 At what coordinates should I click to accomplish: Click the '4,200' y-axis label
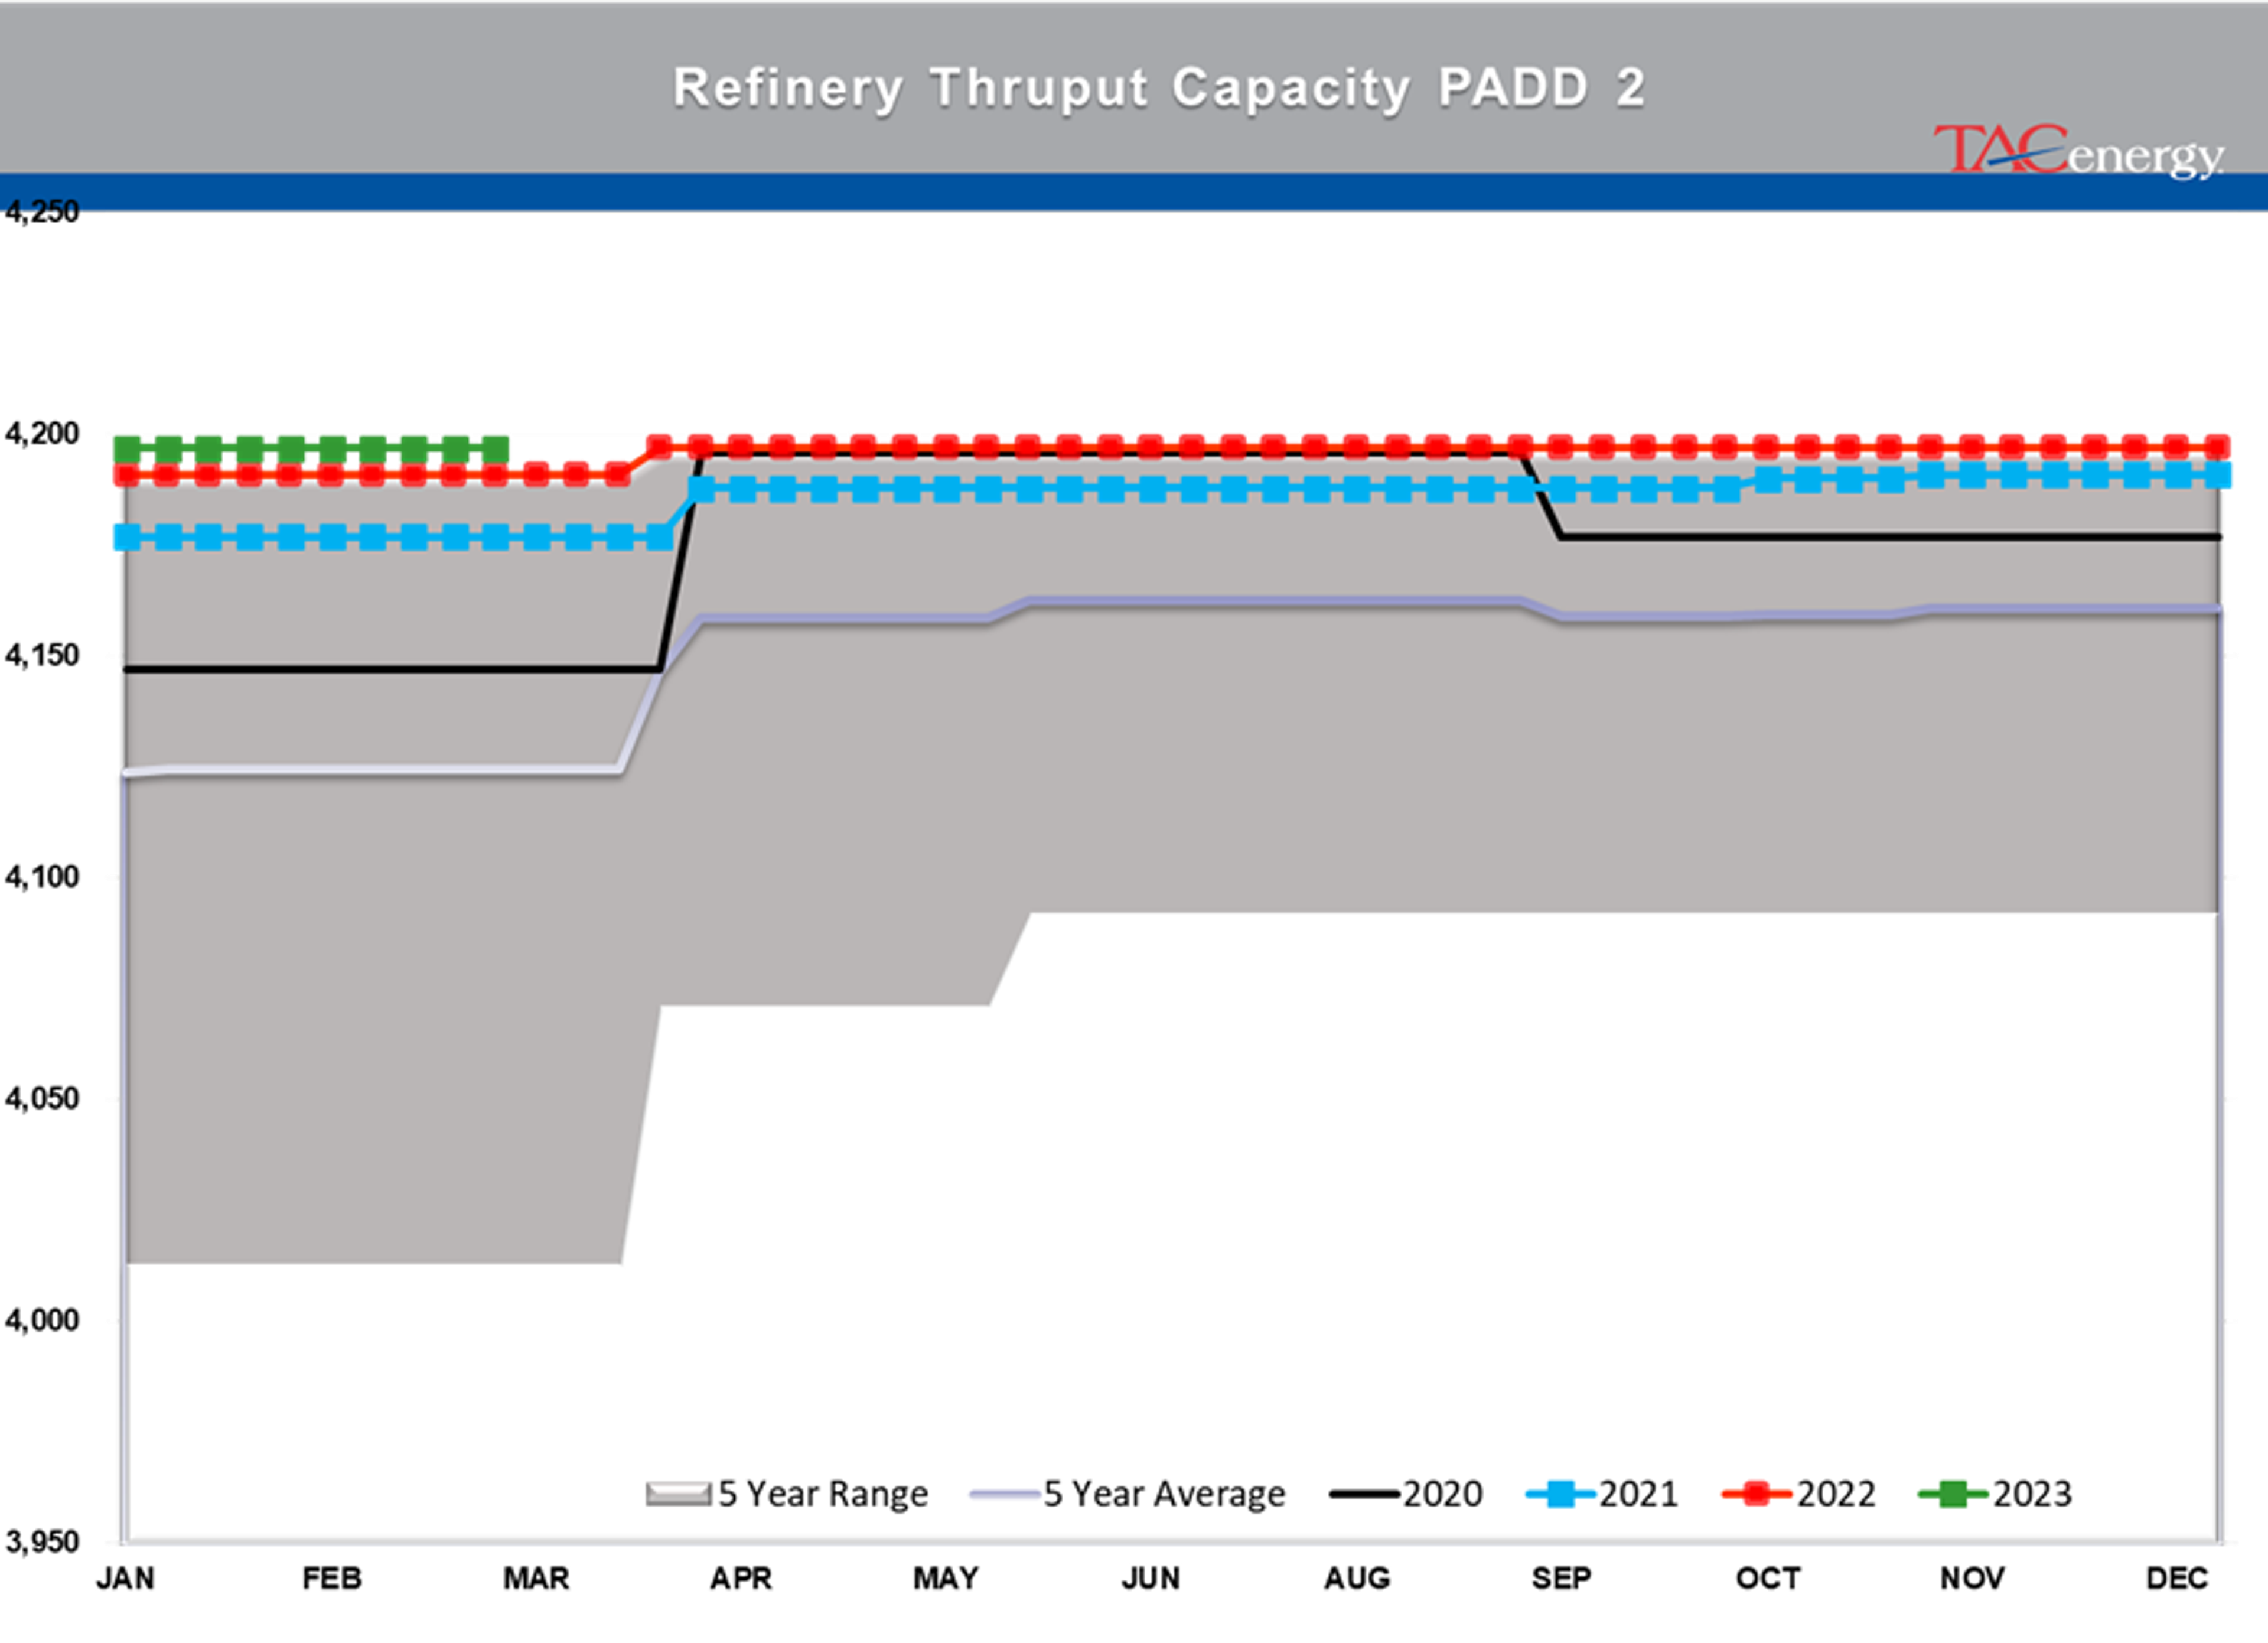(41, 434)
